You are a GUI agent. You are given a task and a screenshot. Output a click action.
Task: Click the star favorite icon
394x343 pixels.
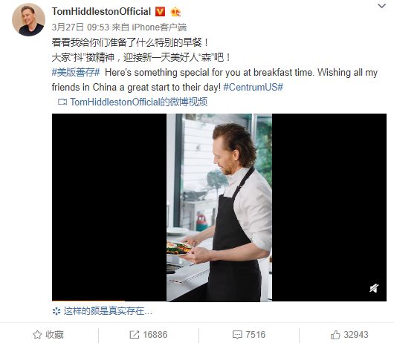click(37, 335)
